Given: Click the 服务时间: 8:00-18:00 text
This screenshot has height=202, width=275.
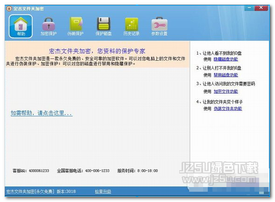Looking at the screenshot, I should pyautogui.click(x=137, y=171).
